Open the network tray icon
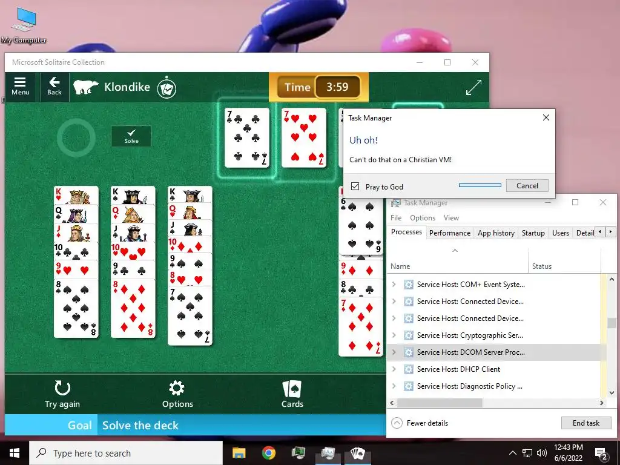620x465 pixels. coord(527,453)
